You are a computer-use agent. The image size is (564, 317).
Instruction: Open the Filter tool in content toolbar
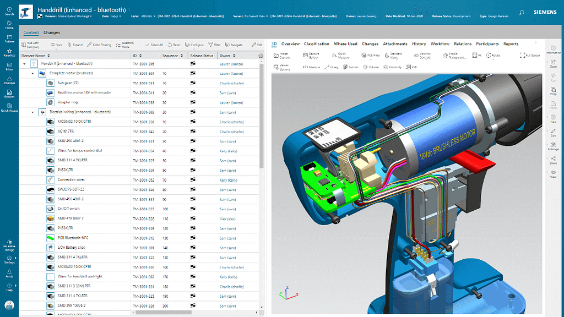(x=214, y=45)
